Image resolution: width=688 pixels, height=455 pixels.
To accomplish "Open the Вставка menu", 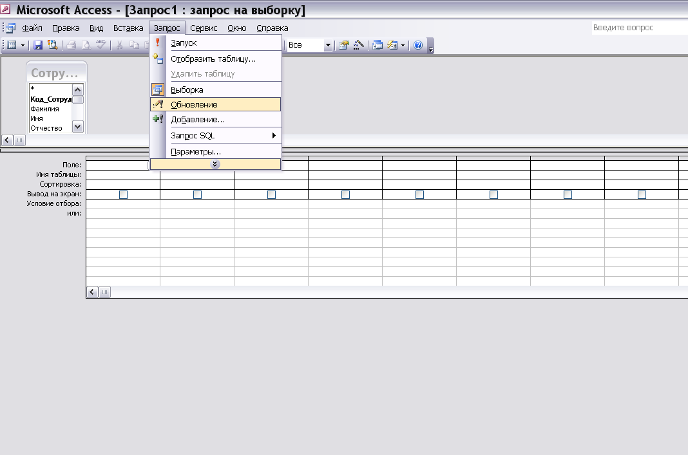I will coord(128,28).
